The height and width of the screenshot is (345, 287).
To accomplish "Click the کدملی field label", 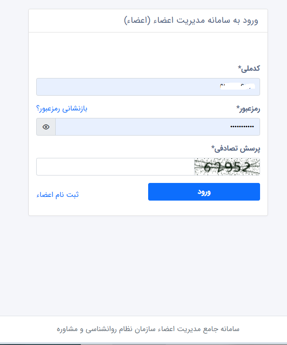I will tap(251, 68).
